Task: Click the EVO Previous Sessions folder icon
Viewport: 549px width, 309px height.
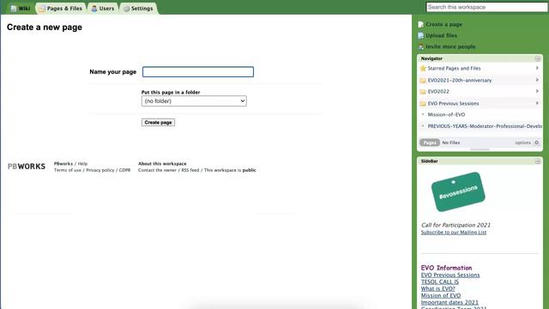Action: [x=423, y=103]
